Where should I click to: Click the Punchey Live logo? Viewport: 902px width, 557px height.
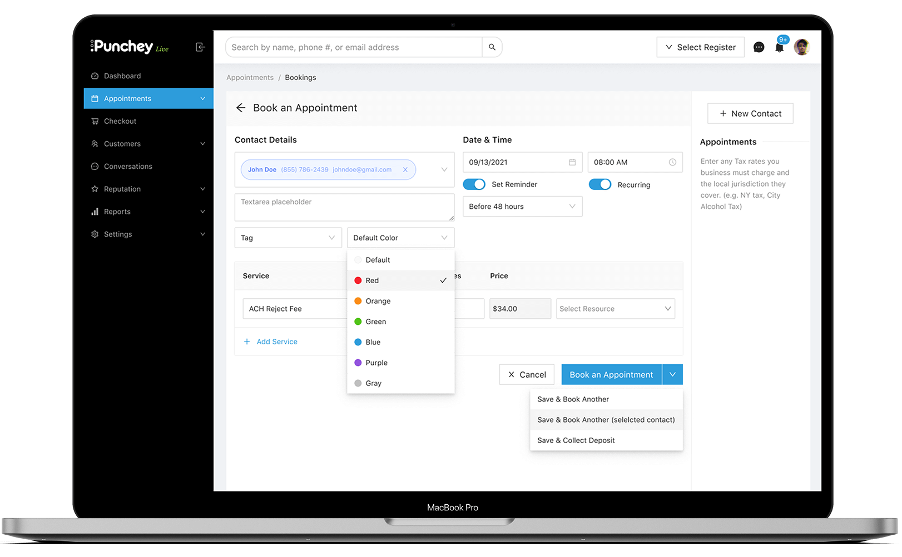[130, 47]
